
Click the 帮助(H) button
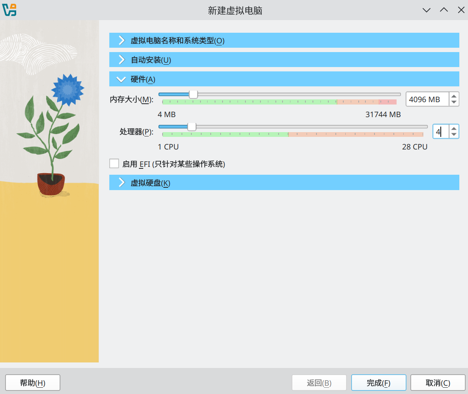[32, 383]
